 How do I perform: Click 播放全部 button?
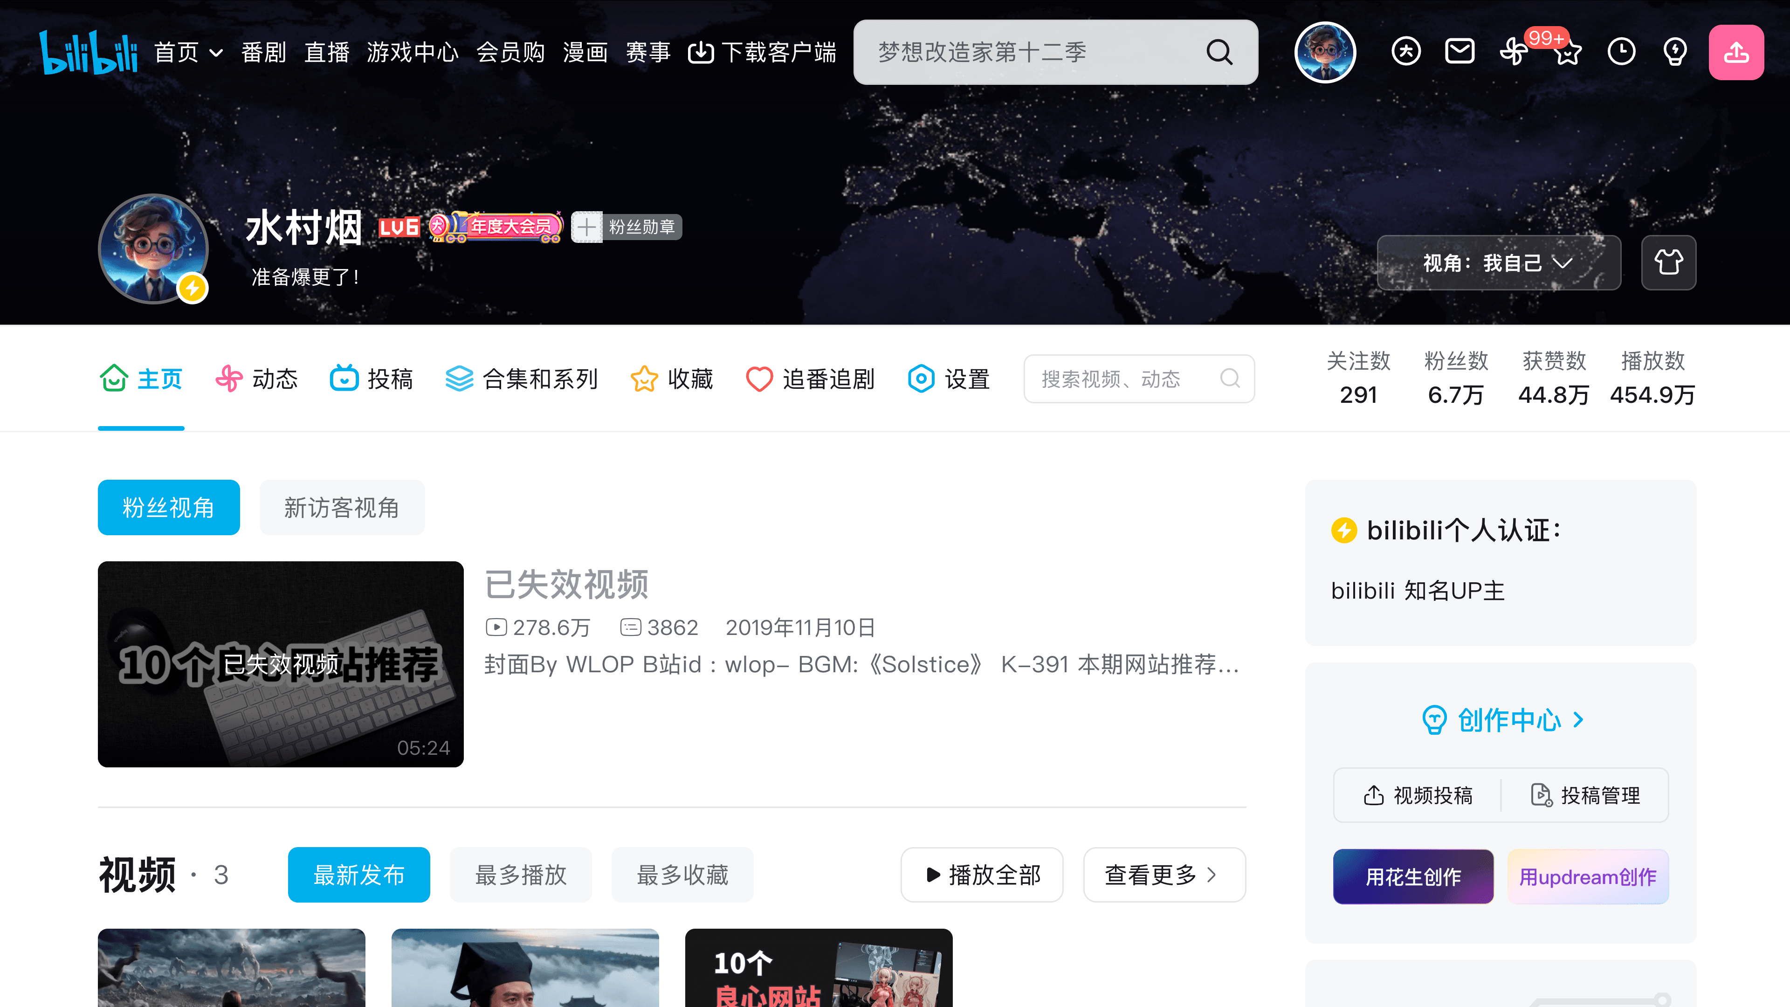click(x=982, y=874)
